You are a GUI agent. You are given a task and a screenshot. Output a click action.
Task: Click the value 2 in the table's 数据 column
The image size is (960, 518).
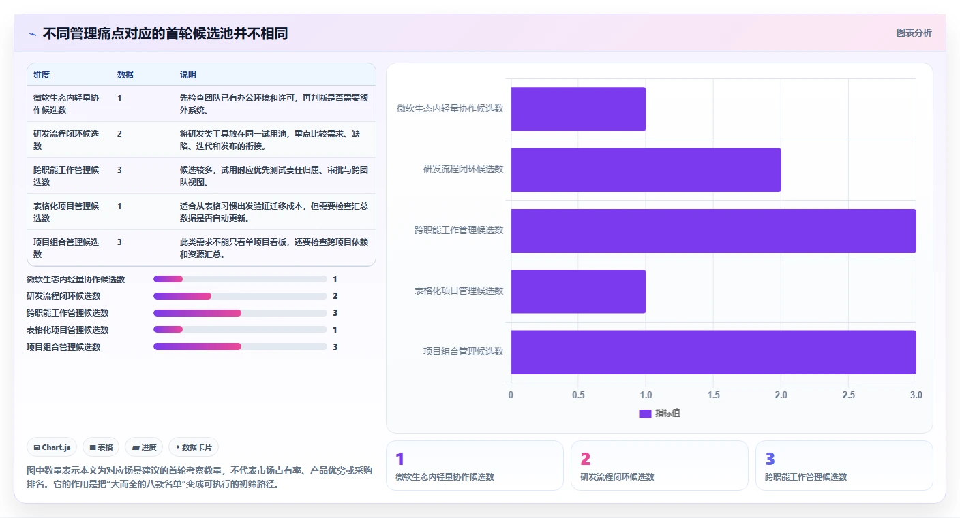pyautogui.click(x=119, y=134)
